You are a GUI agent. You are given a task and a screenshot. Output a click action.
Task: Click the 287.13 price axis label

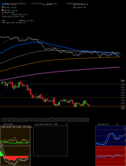tap(123, 98)
